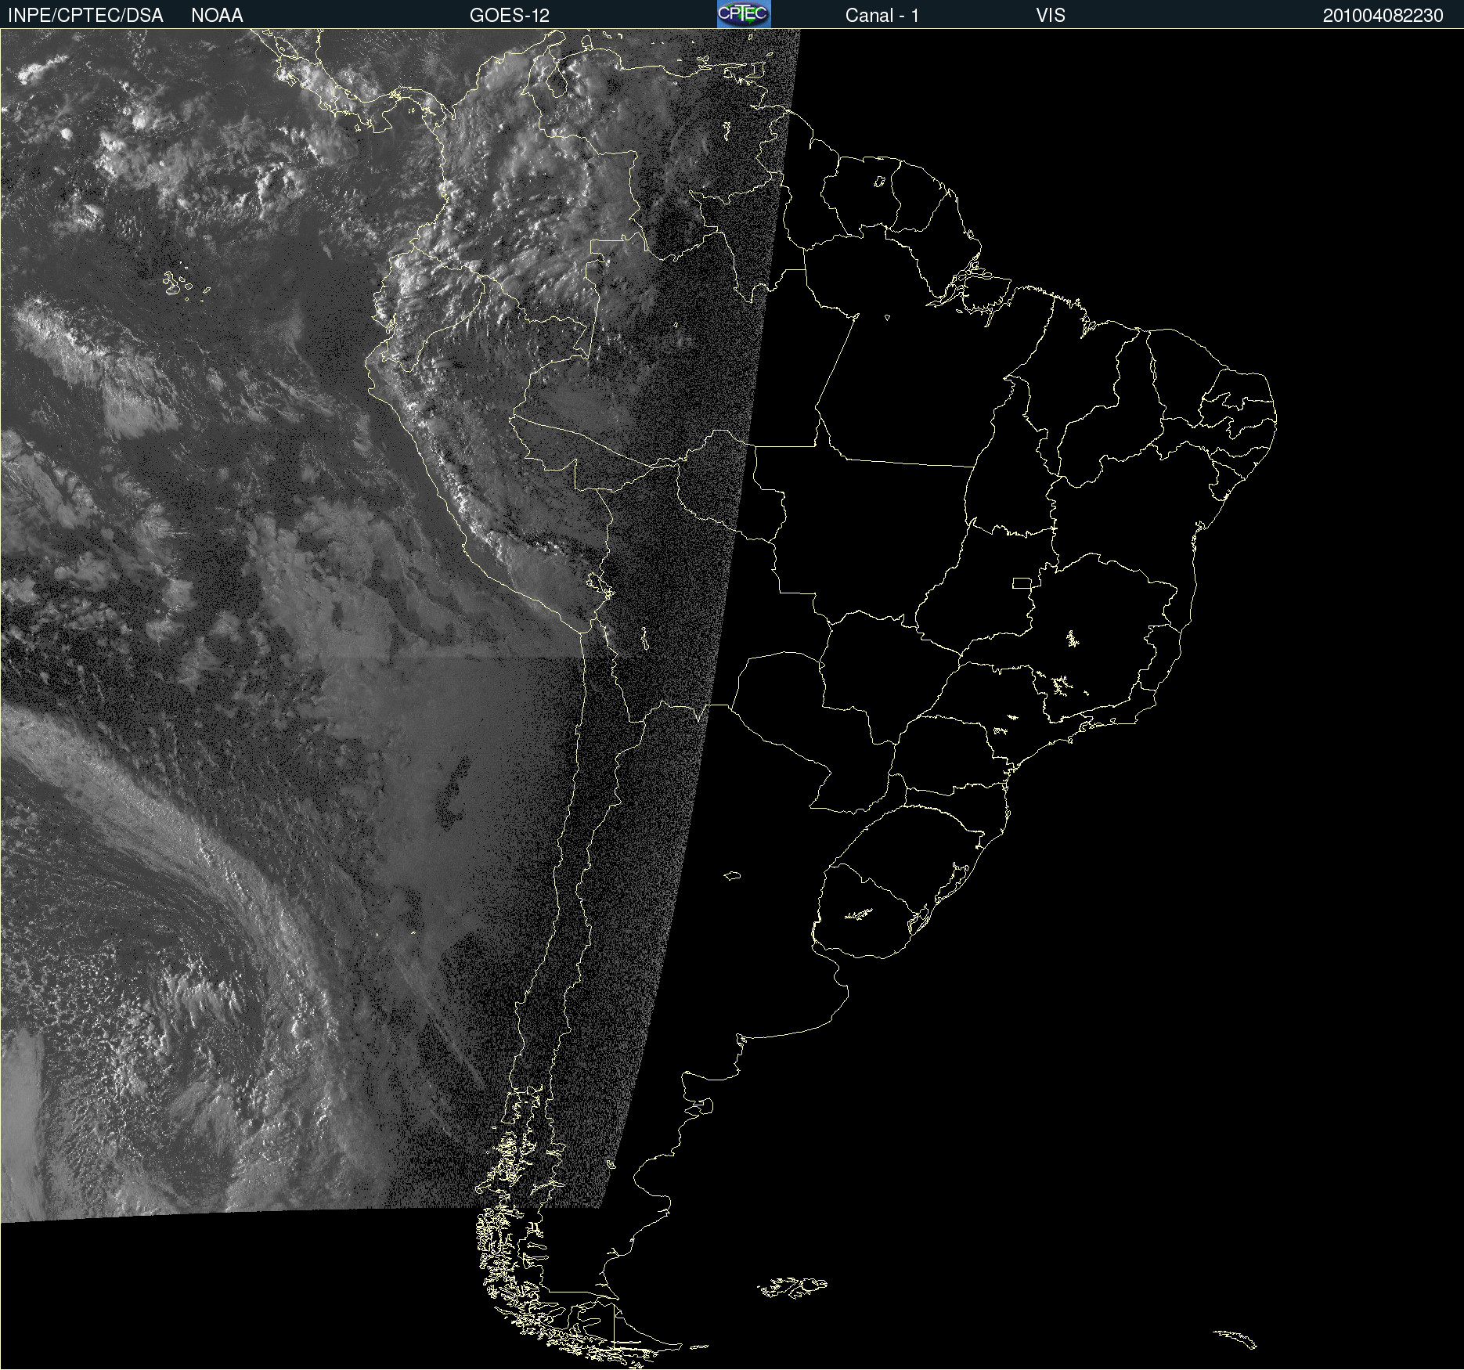The image size is (1464, 1370).
Task: Click the VIS channel label
Action: [x=1051, y=16]
